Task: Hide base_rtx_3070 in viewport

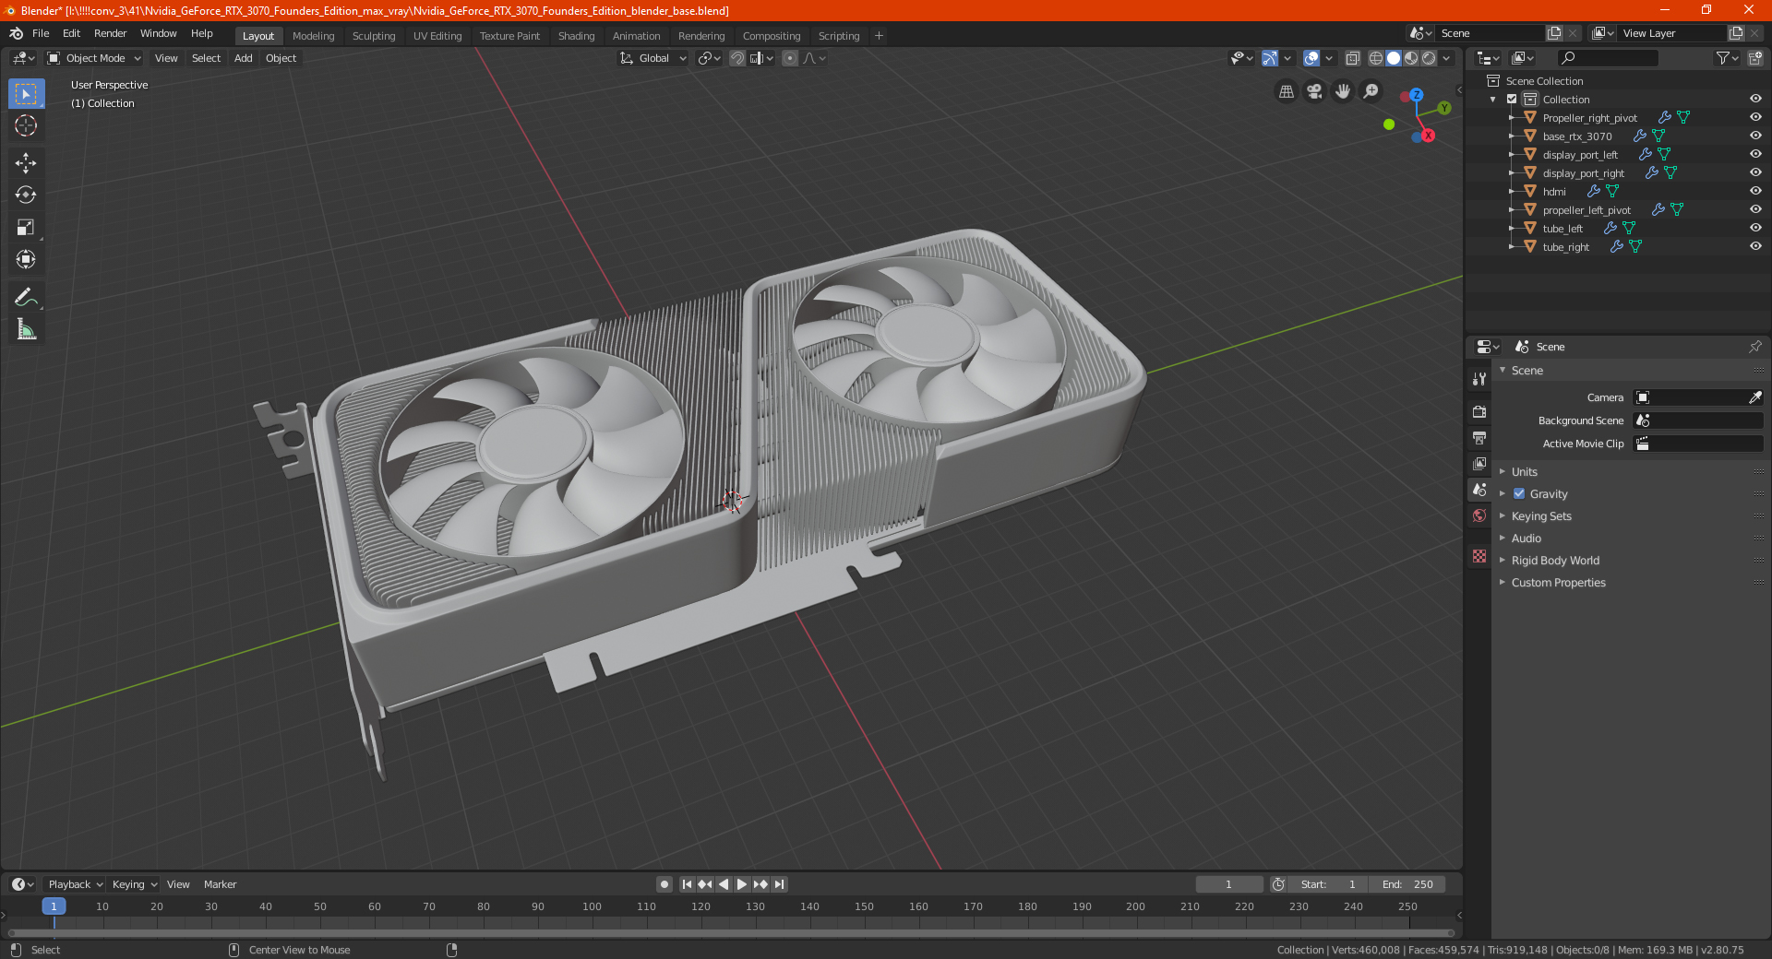Action: pyautogui.click(x=1755, y=136)
